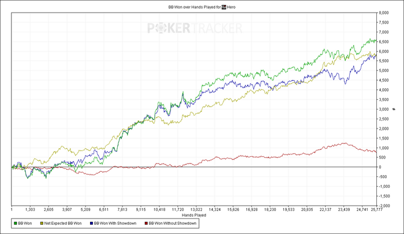Click the 'BB Won With Showdown' legend label
The height and width of the screenshot is (234, 404).
tap(115, 224)
